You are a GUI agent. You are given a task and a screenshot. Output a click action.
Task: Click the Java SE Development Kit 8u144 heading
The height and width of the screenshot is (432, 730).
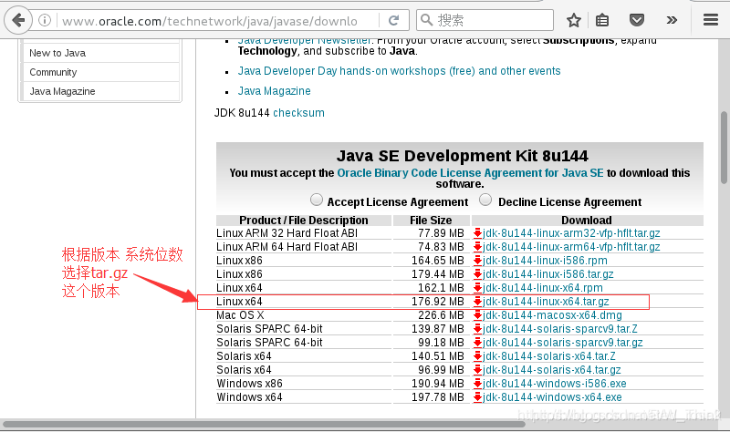462,156
